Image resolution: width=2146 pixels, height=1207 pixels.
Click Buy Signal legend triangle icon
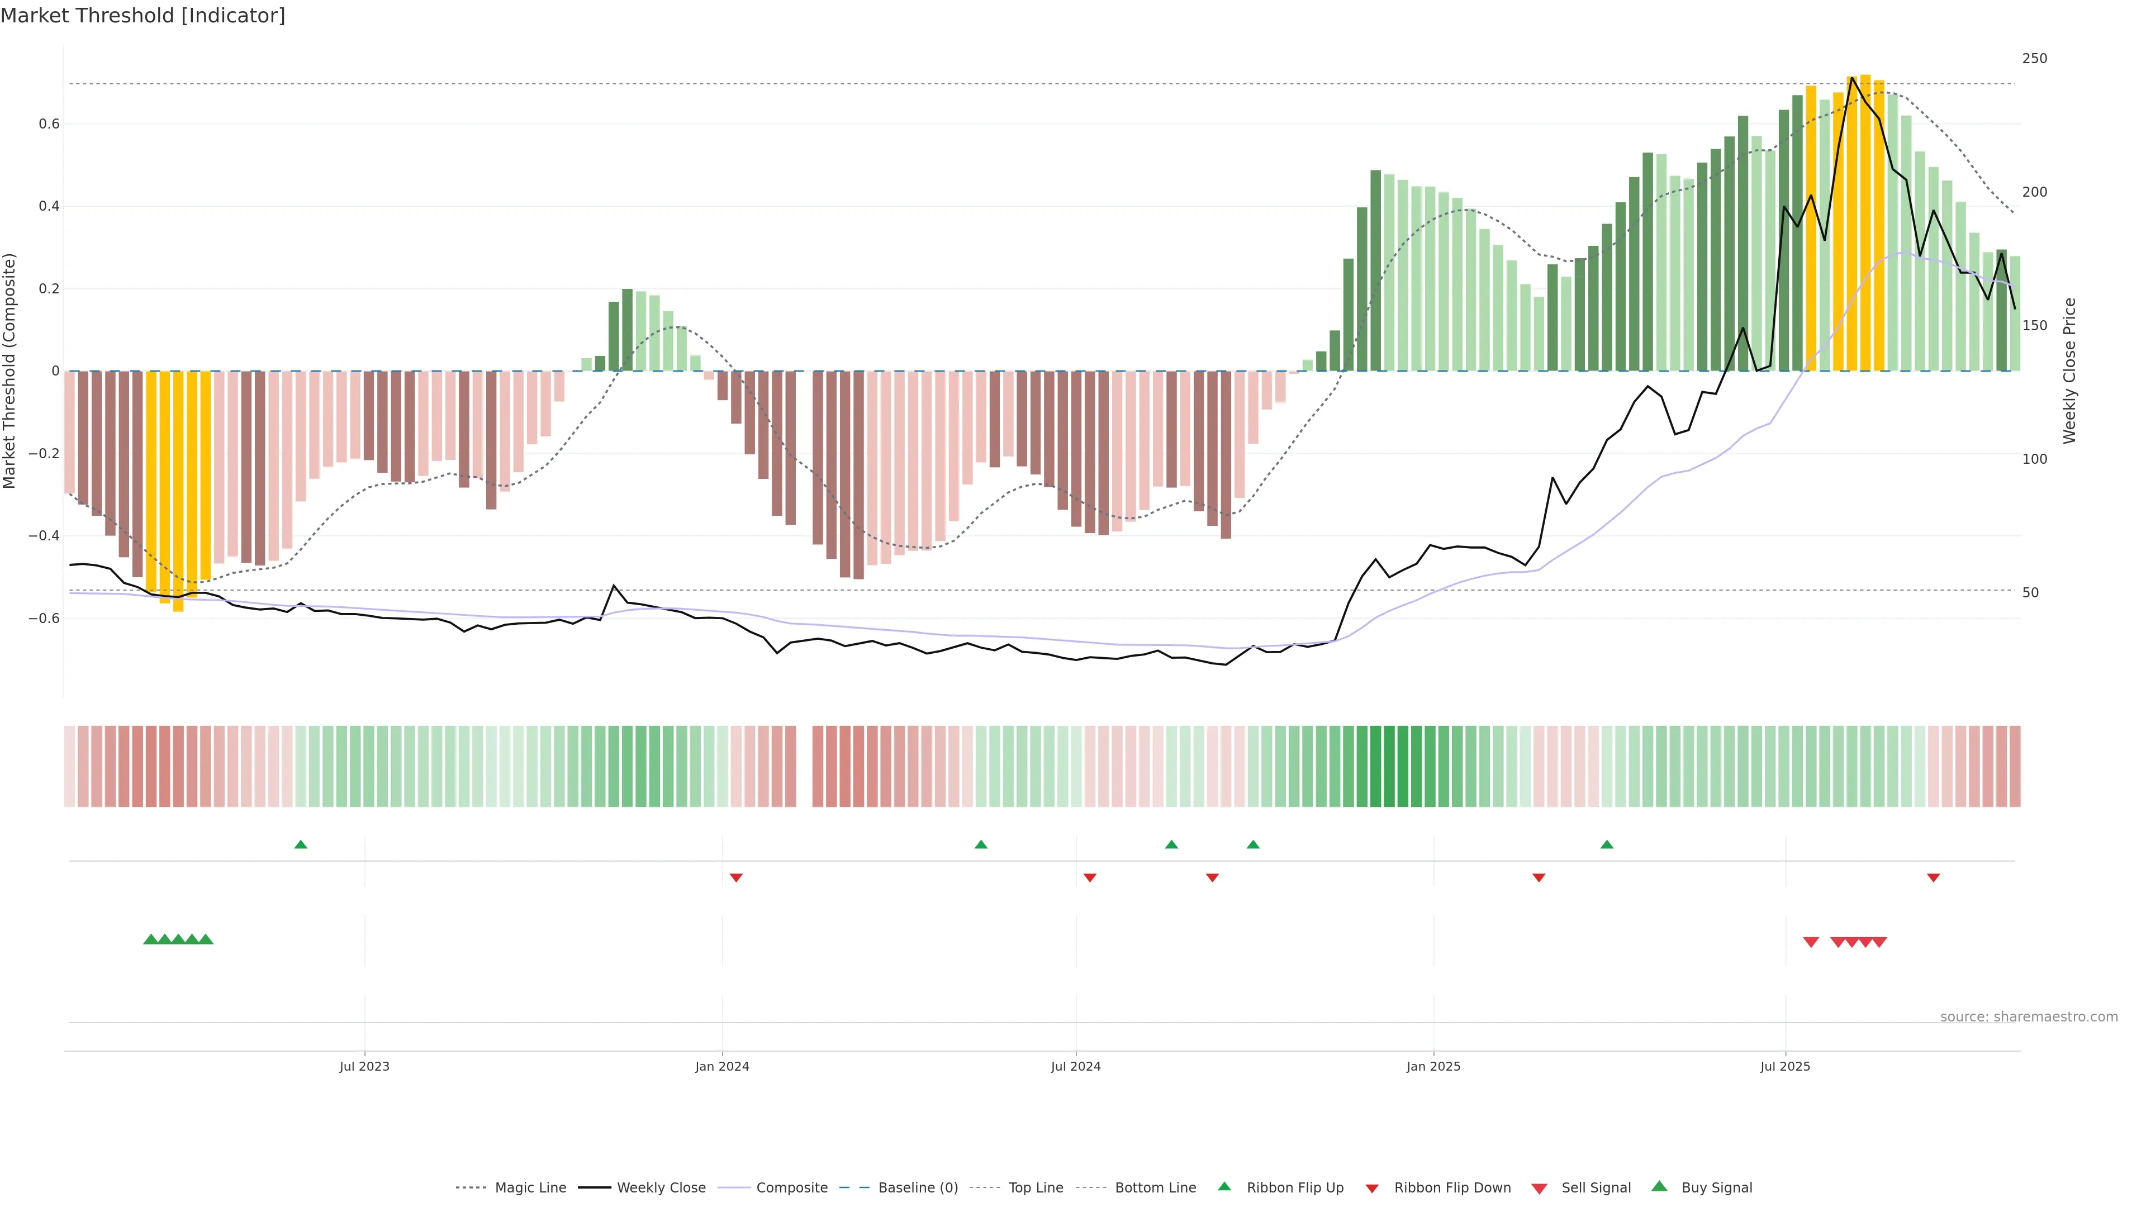click(1659, 1186)
